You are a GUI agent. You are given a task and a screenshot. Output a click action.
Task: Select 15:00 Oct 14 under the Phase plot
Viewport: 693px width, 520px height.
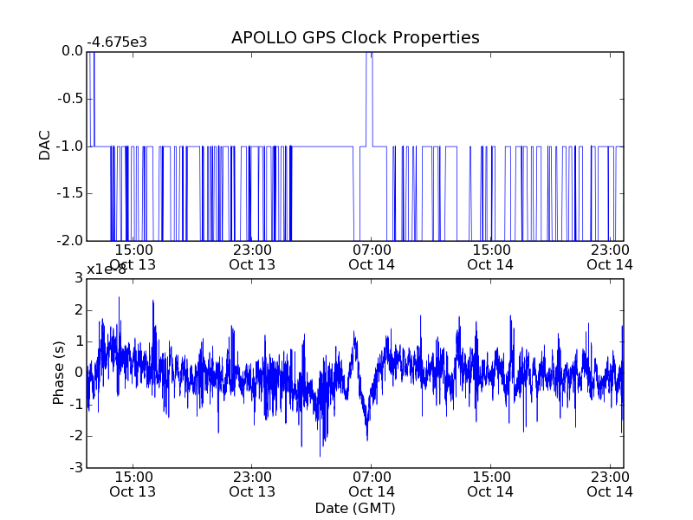490,484
